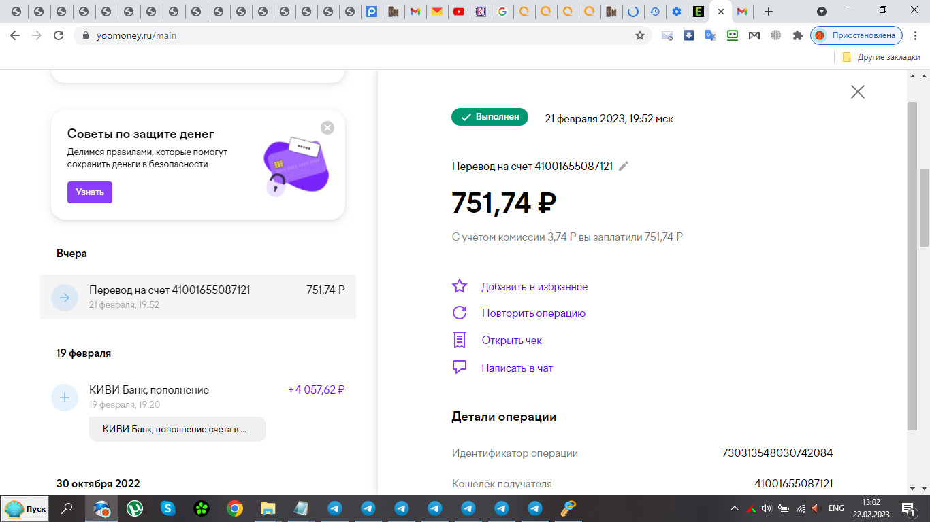
Task: Click the volume speaker tray icon
Action: 767,508
